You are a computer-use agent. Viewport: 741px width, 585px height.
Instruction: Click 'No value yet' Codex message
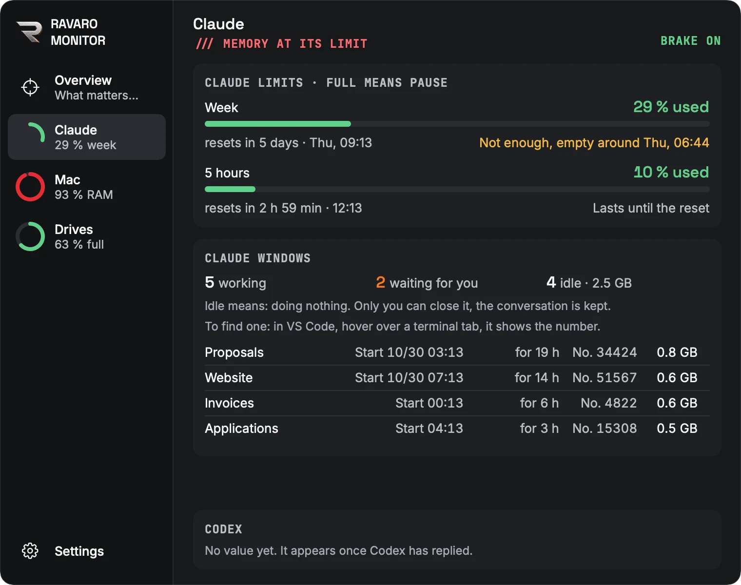tap(338, 550)
